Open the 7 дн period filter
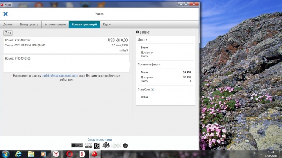Viewport: 282px width, 158px height. pos(8,33)
